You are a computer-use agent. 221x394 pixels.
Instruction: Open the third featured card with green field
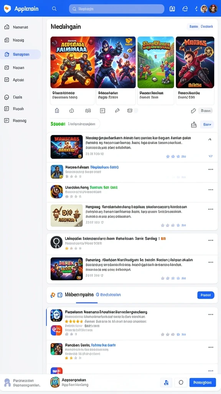pos(156,62)
